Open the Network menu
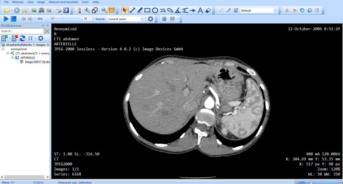This screenshot has height=184, width=343. (x=18, y=2)
